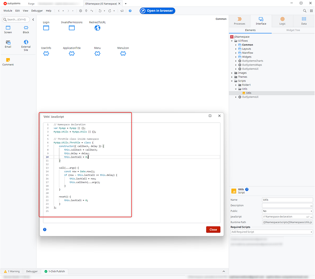Click the UserInfo block icon
This screenshot has height=279, width=315.
[46, 54]
